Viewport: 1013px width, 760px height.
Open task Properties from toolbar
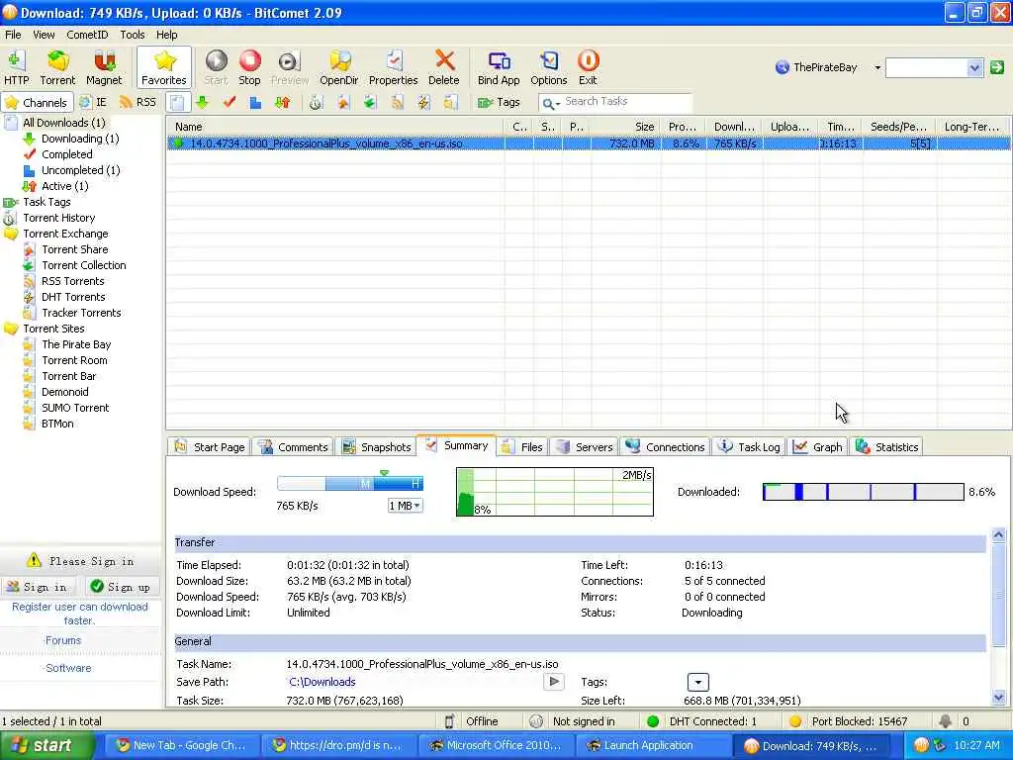(393, 68)
